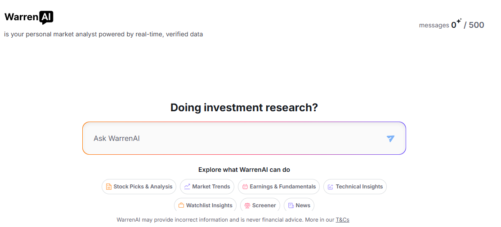Click the WarrenAI speech bubble logo

pos(46,17)
